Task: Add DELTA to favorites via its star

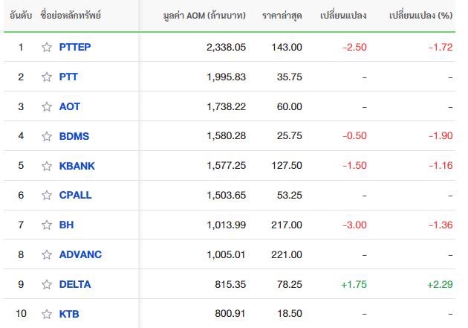Action: (x=47, y=284)
